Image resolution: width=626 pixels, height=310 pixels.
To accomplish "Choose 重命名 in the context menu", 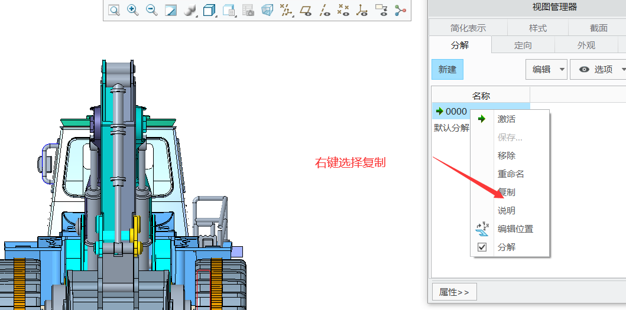I will click(511, 174).
